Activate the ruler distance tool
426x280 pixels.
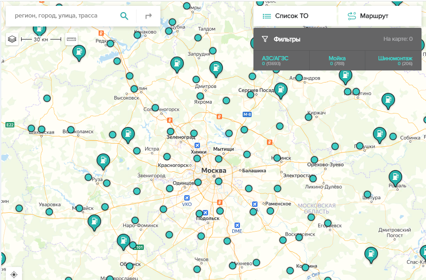coord(71,39)
